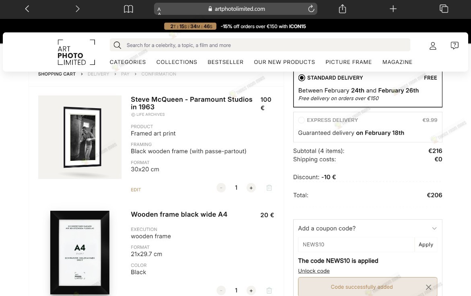Click the Pay breadcrumb step
The width and height of the screenshot is (471, 296).
[x=125, y=74]
